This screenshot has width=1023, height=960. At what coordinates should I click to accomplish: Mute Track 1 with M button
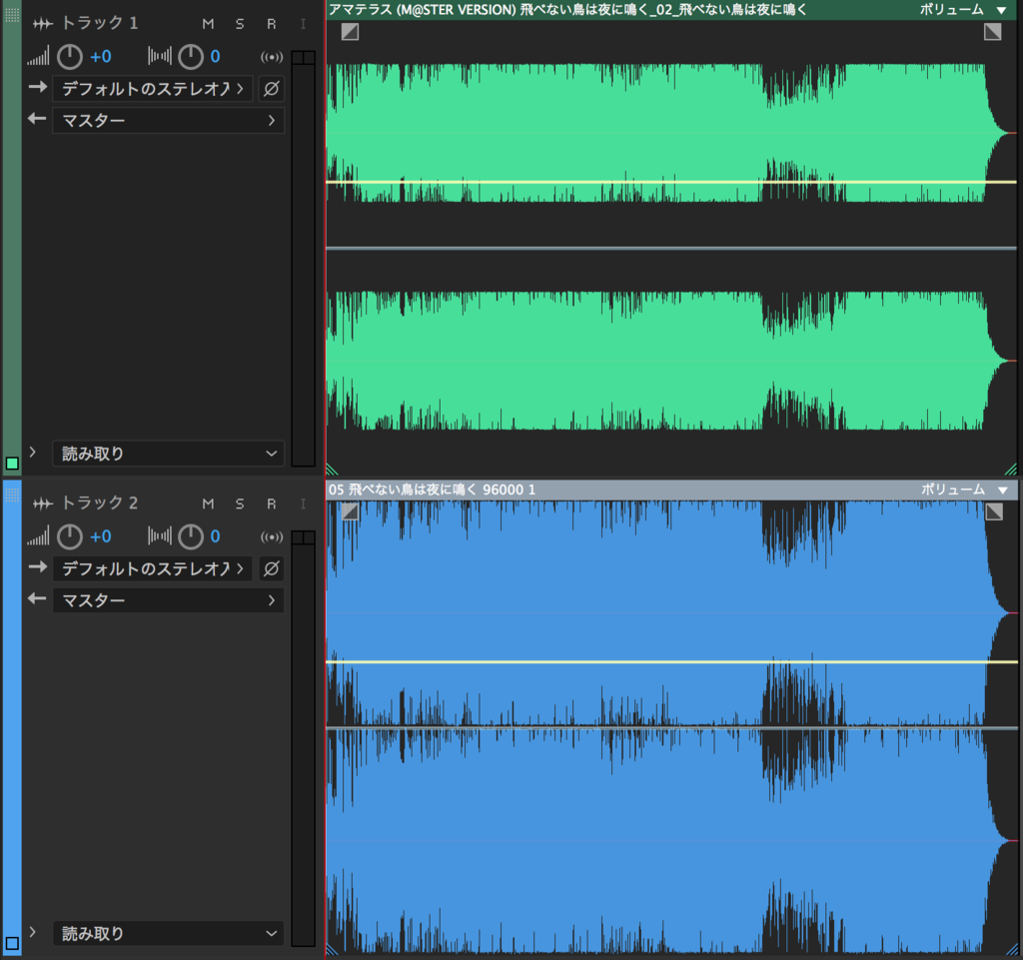point(208,24)
